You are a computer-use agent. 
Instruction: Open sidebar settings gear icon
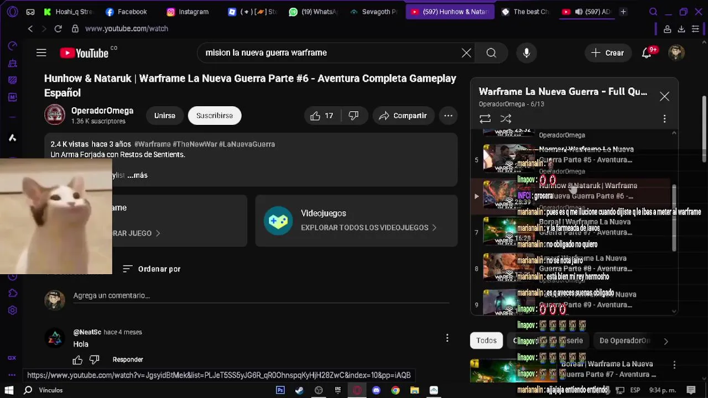[12, 311]
